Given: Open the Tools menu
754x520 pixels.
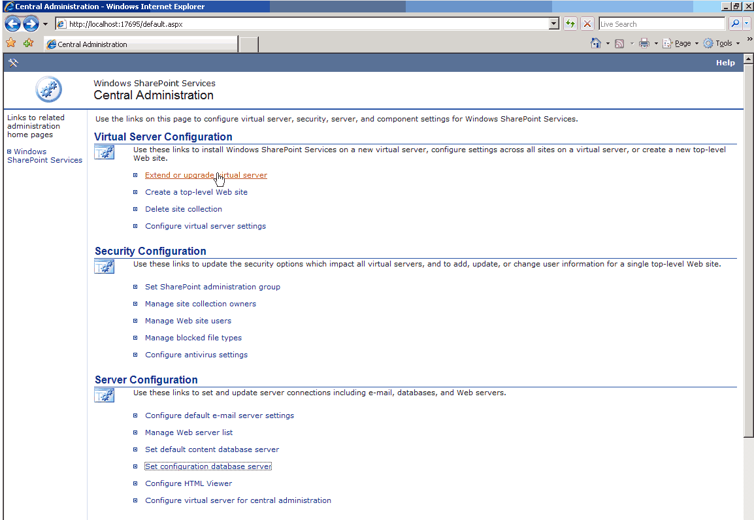Looking at the screenshot, I should click(721, 43).
